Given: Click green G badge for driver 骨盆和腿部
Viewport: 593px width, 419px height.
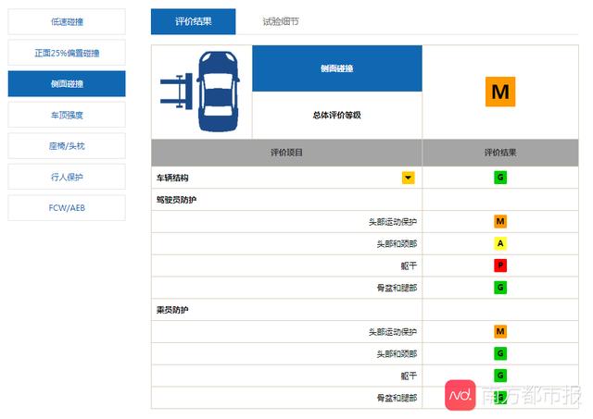Looking at the screenshot, I should point(500,288).
